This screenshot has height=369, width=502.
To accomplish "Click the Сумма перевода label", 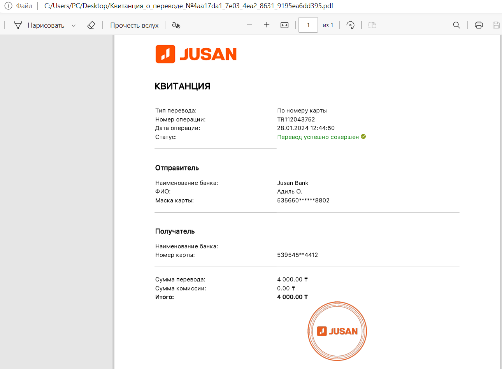I will (x=180, y=279).
